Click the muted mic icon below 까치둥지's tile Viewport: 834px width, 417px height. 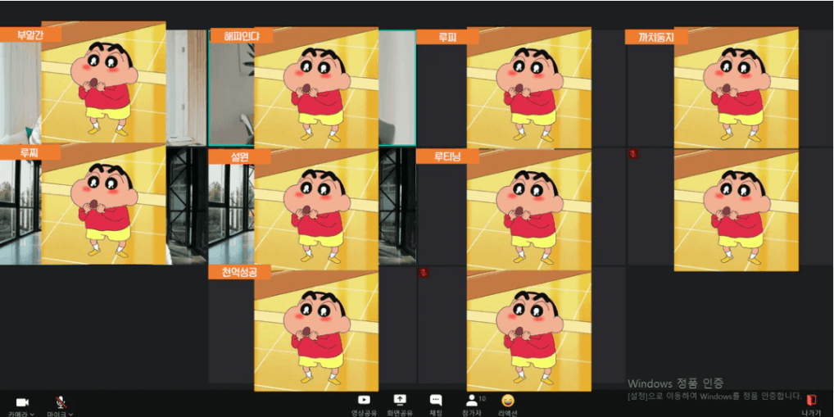633,154
